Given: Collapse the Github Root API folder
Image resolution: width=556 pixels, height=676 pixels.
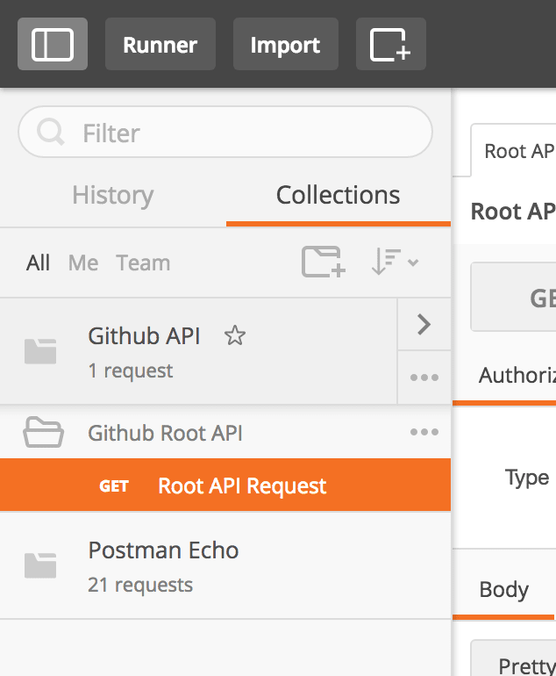Looking at the screenshot, I should 43,432.
